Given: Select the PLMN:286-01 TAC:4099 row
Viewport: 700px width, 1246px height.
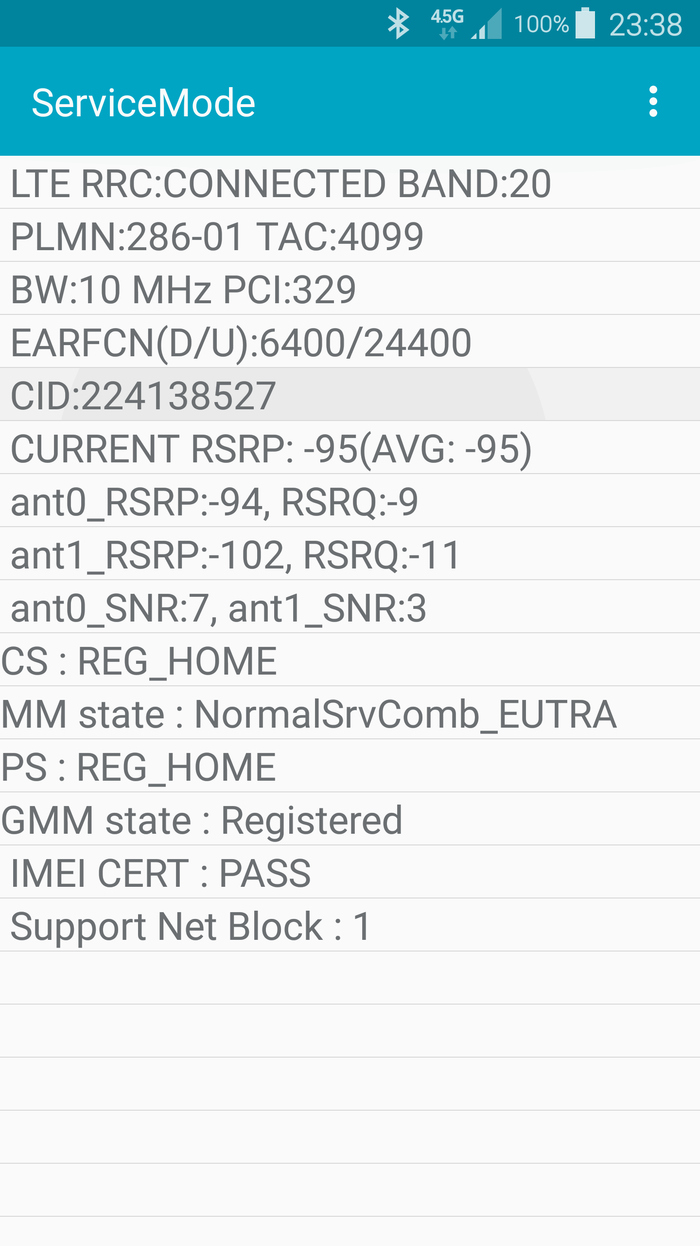Looking at the screenshot, I should (x=350, y=236).
